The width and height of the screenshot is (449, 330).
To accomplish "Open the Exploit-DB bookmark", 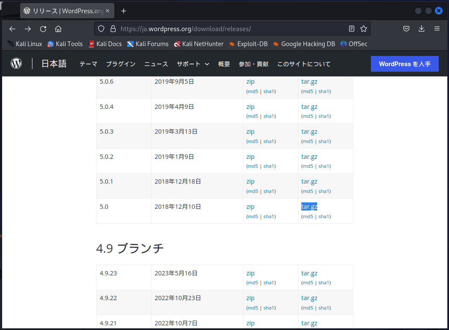I will point(248,44).
